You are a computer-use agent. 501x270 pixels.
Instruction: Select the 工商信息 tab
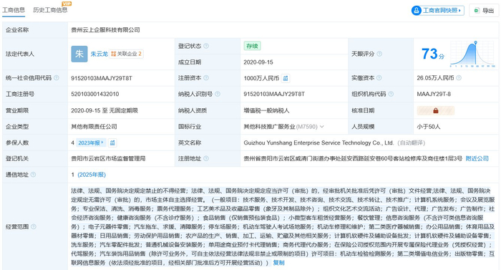coord(14,10)
